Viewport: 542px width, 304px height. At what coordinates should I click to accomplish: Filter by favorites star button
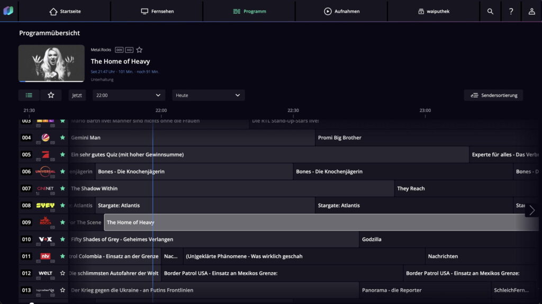click(51, 95)
